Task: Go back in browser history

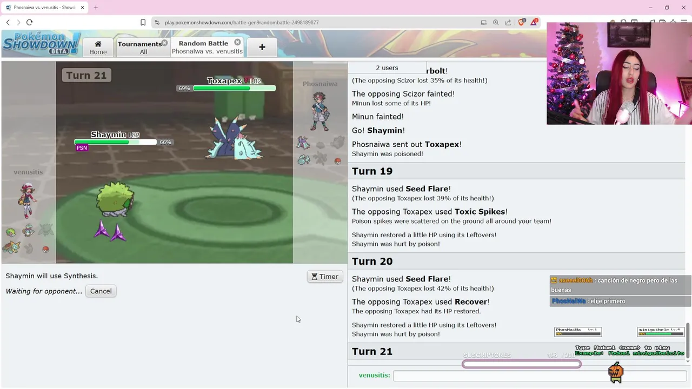Action: pyautogui.click(x=8, y=22)
